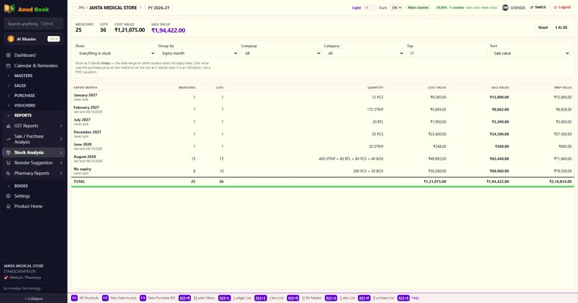Screen dimensions: 578x303
Task: Open the Show dropdown 'Everything in stock'
Action: [x=116, y=54]
